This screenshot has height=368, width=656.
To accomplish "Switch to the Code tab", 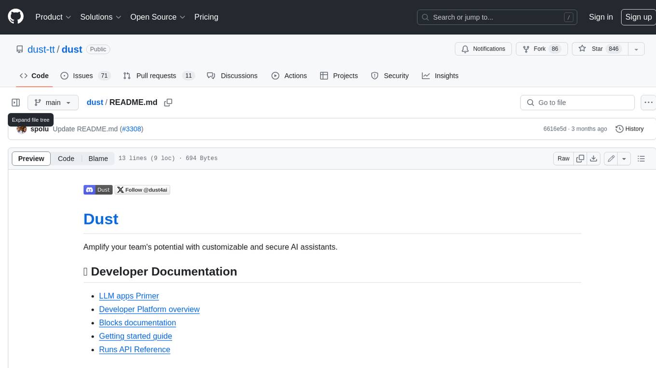I will pyautogui.click(x=34, y=76).
